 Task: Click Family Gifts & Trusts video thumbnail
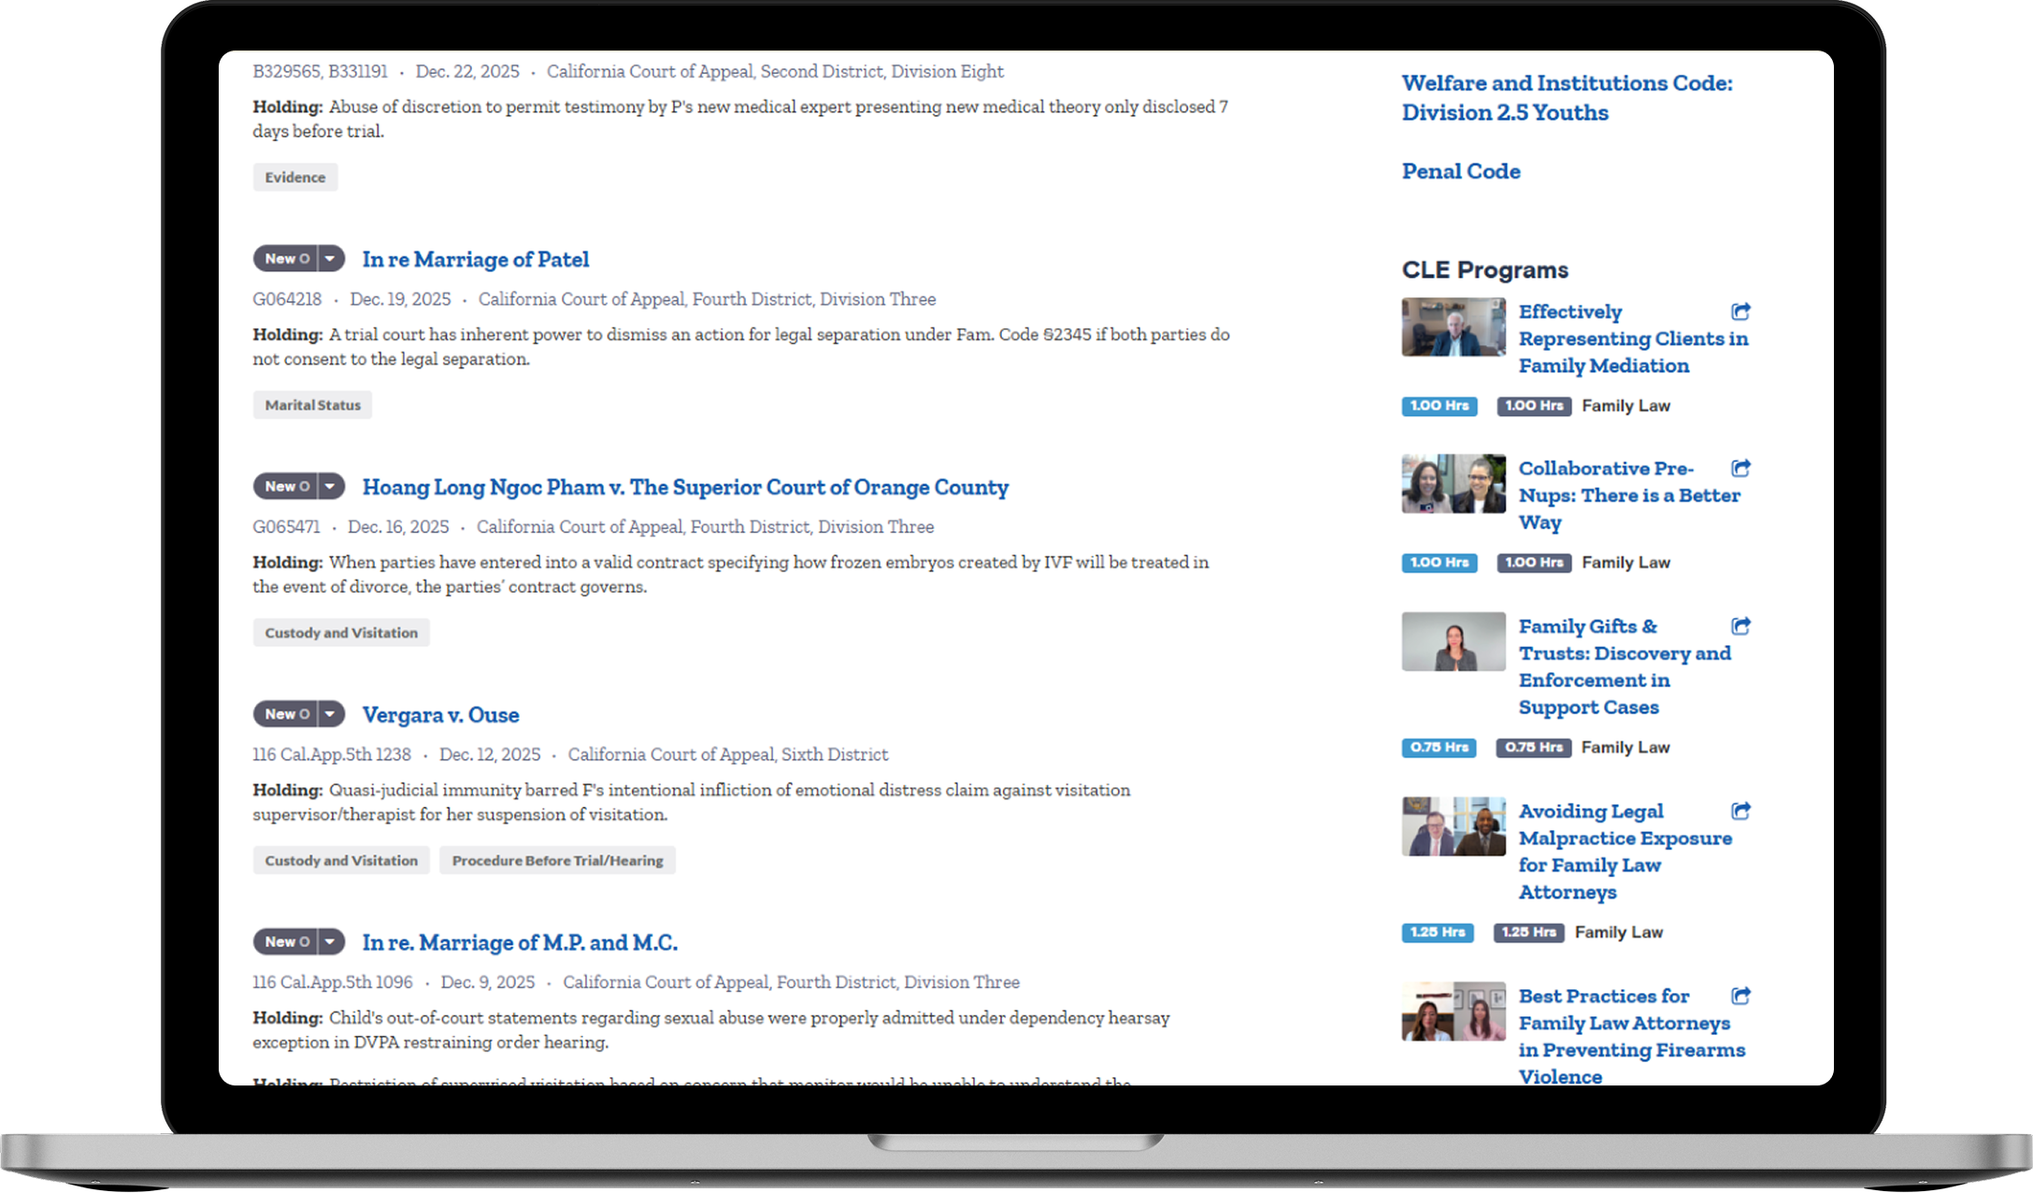click(1453, 641)
